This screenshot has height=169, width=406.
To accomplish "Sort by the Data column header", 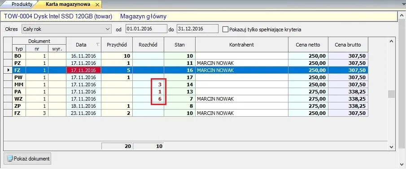I will click(83, 45).
